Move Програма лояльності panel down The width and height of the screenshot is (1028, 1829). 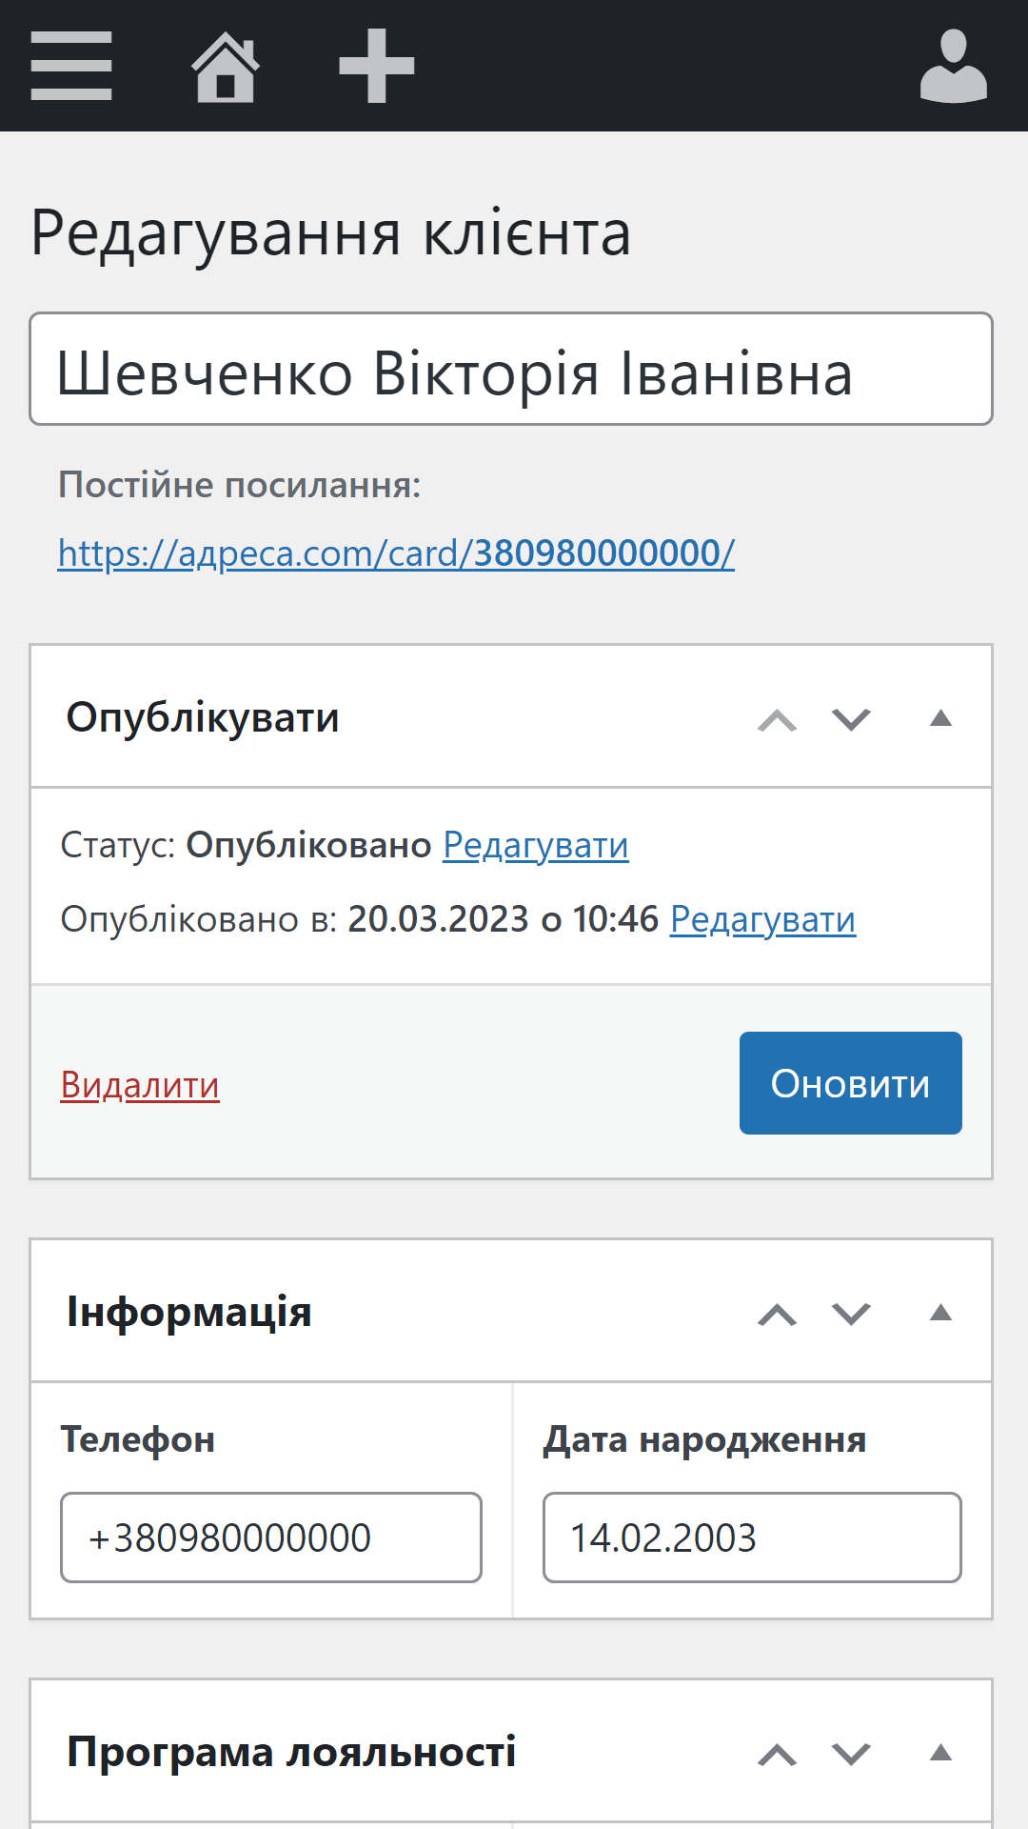tap(851, 1754)
